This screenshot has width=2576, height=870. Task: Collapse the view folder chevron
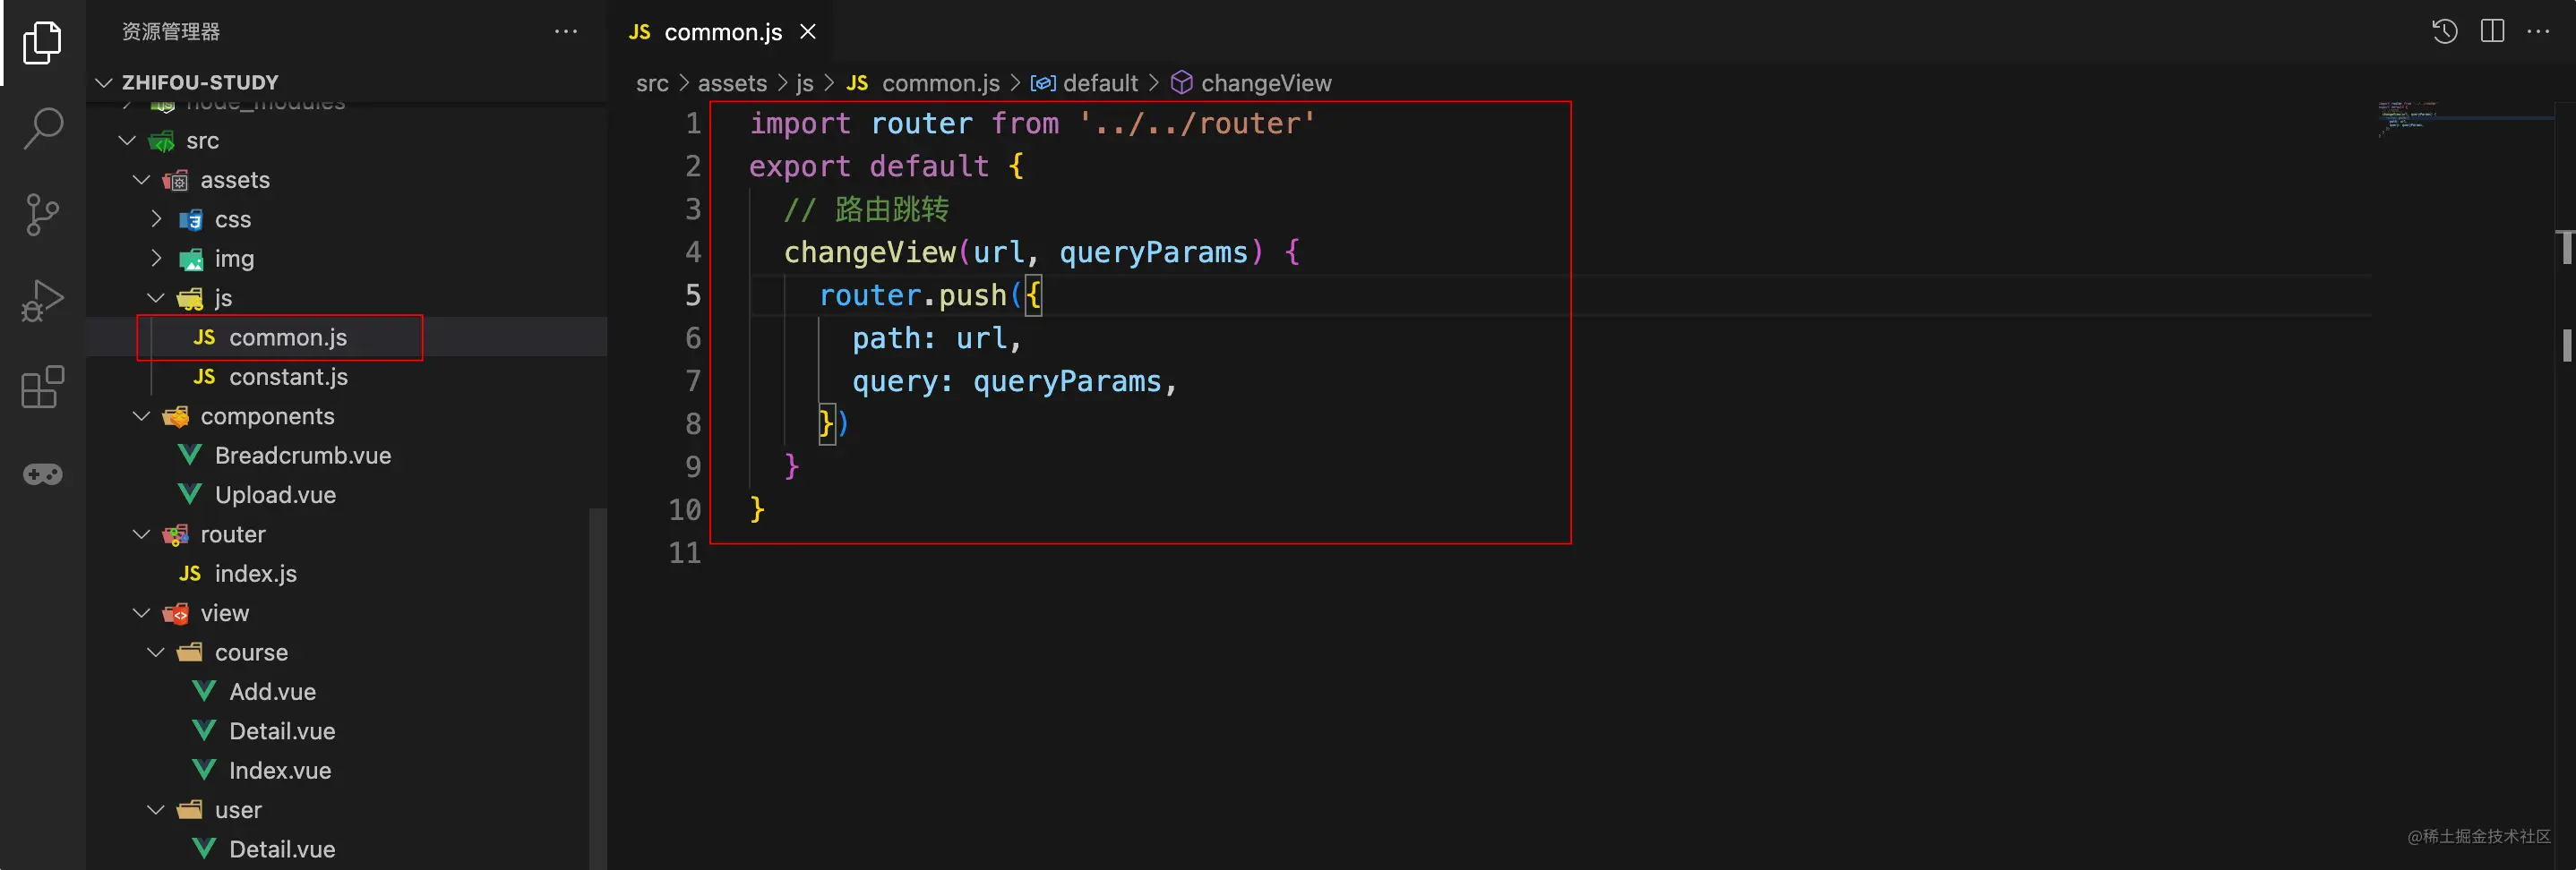pyautogui.click(x=141, y=613)
